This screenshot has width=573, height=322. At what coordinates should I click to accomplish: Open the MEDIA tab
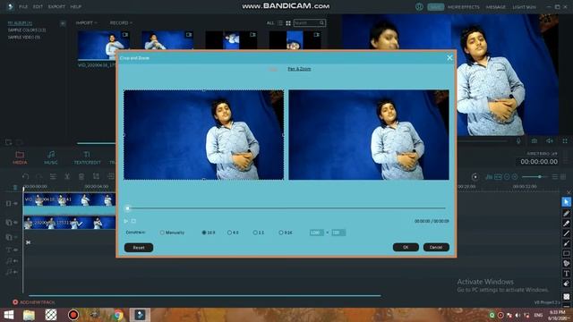(x=20, y=157)
